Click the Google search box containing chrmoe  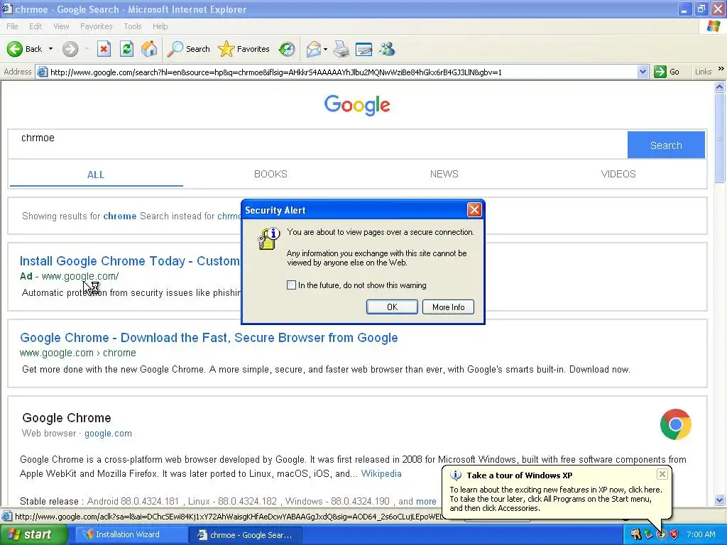(x=317, y=145)
